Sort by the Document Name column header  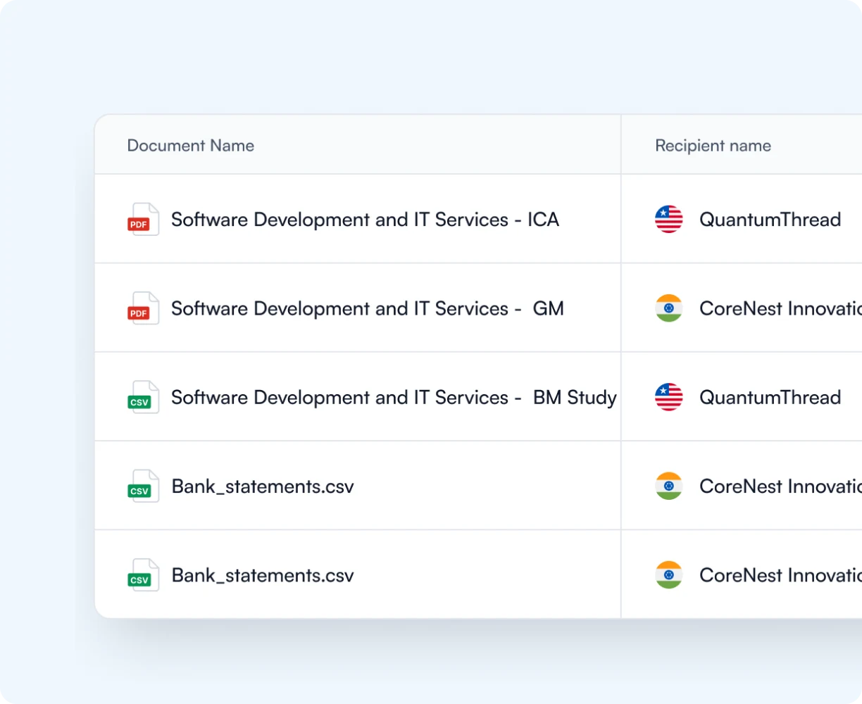pos(190,146)
